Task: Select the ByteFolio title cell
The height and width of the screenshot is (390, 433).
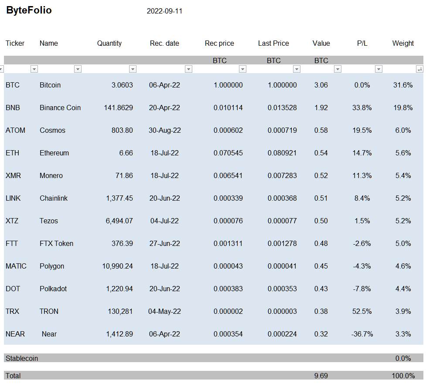Action: click(29, 10)
